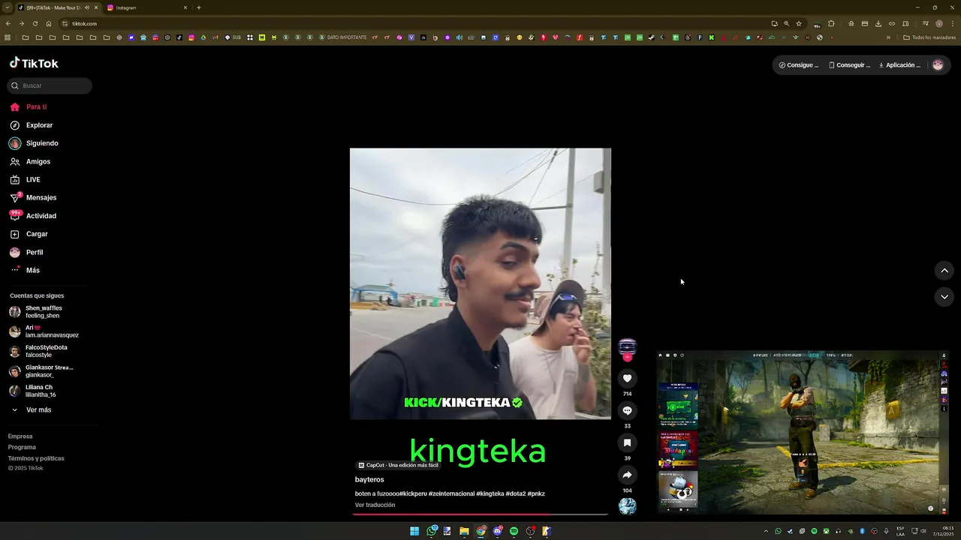This screenshot has height=540, width=961.
Task: Open the browser home page icon
Action: 49,23
